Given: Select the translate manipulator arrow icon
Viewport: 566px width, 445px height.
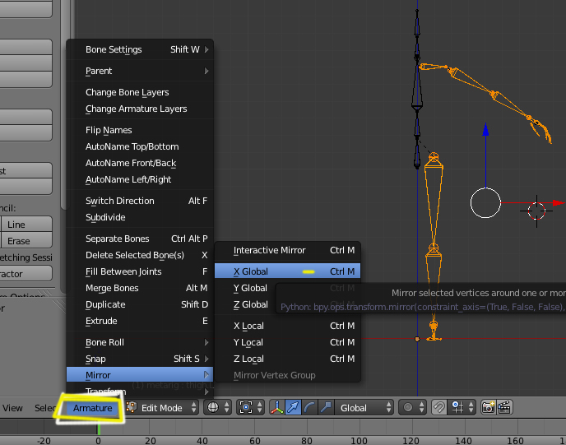Looking at the screenshot, I should [x=293, y=408].
